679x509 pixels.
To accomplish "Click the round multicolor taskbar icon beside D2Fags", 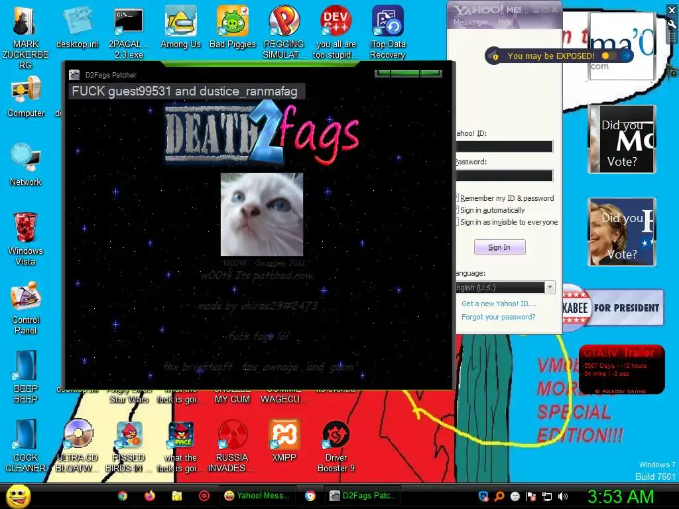I will coord(310,496).
